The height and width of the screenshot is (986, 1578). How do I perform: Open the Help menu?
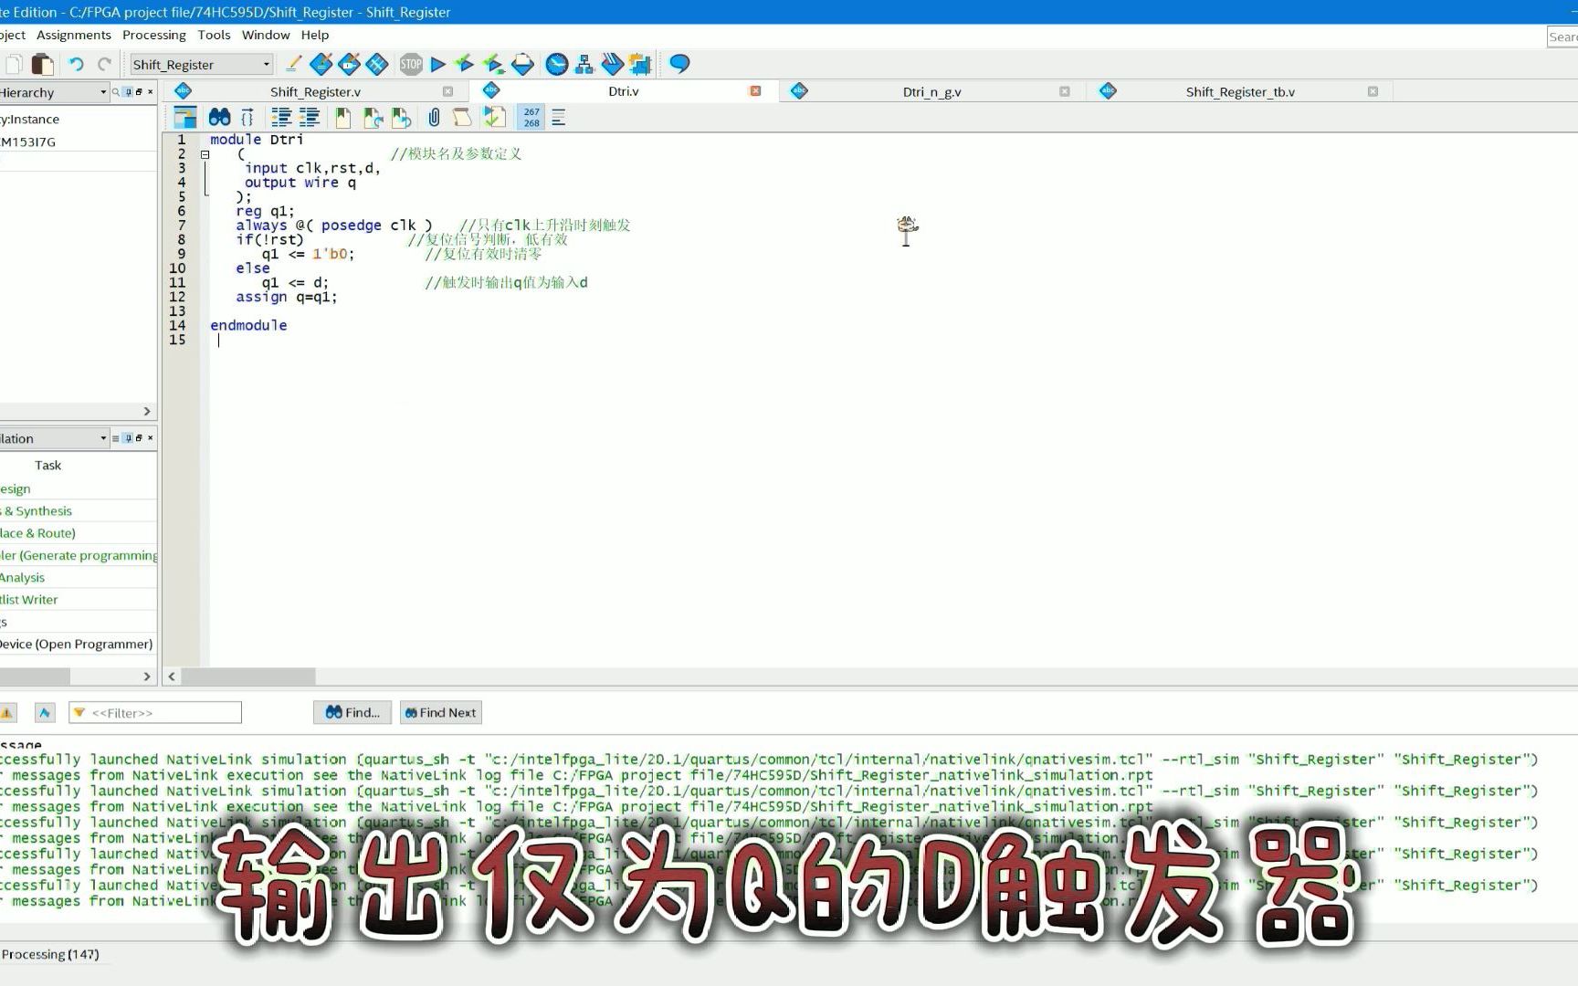315,35
